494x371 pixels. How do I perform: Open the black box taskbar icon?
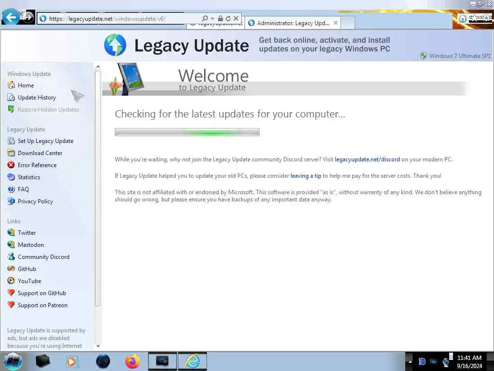pos(42,361)
